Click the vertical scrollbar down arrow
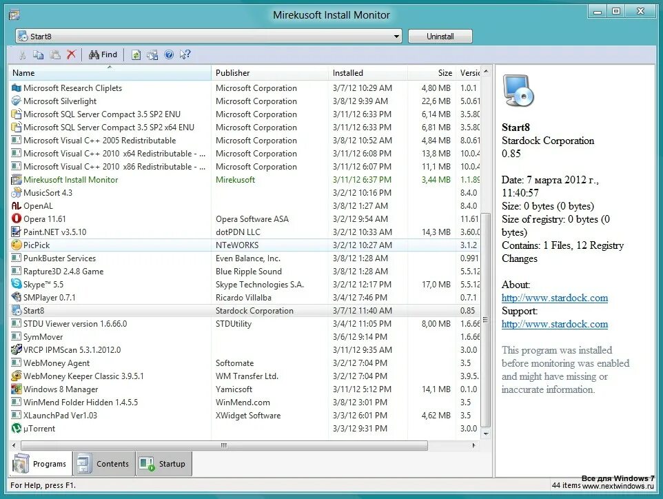Screen dimensions: 663x499 pos(486,434)
